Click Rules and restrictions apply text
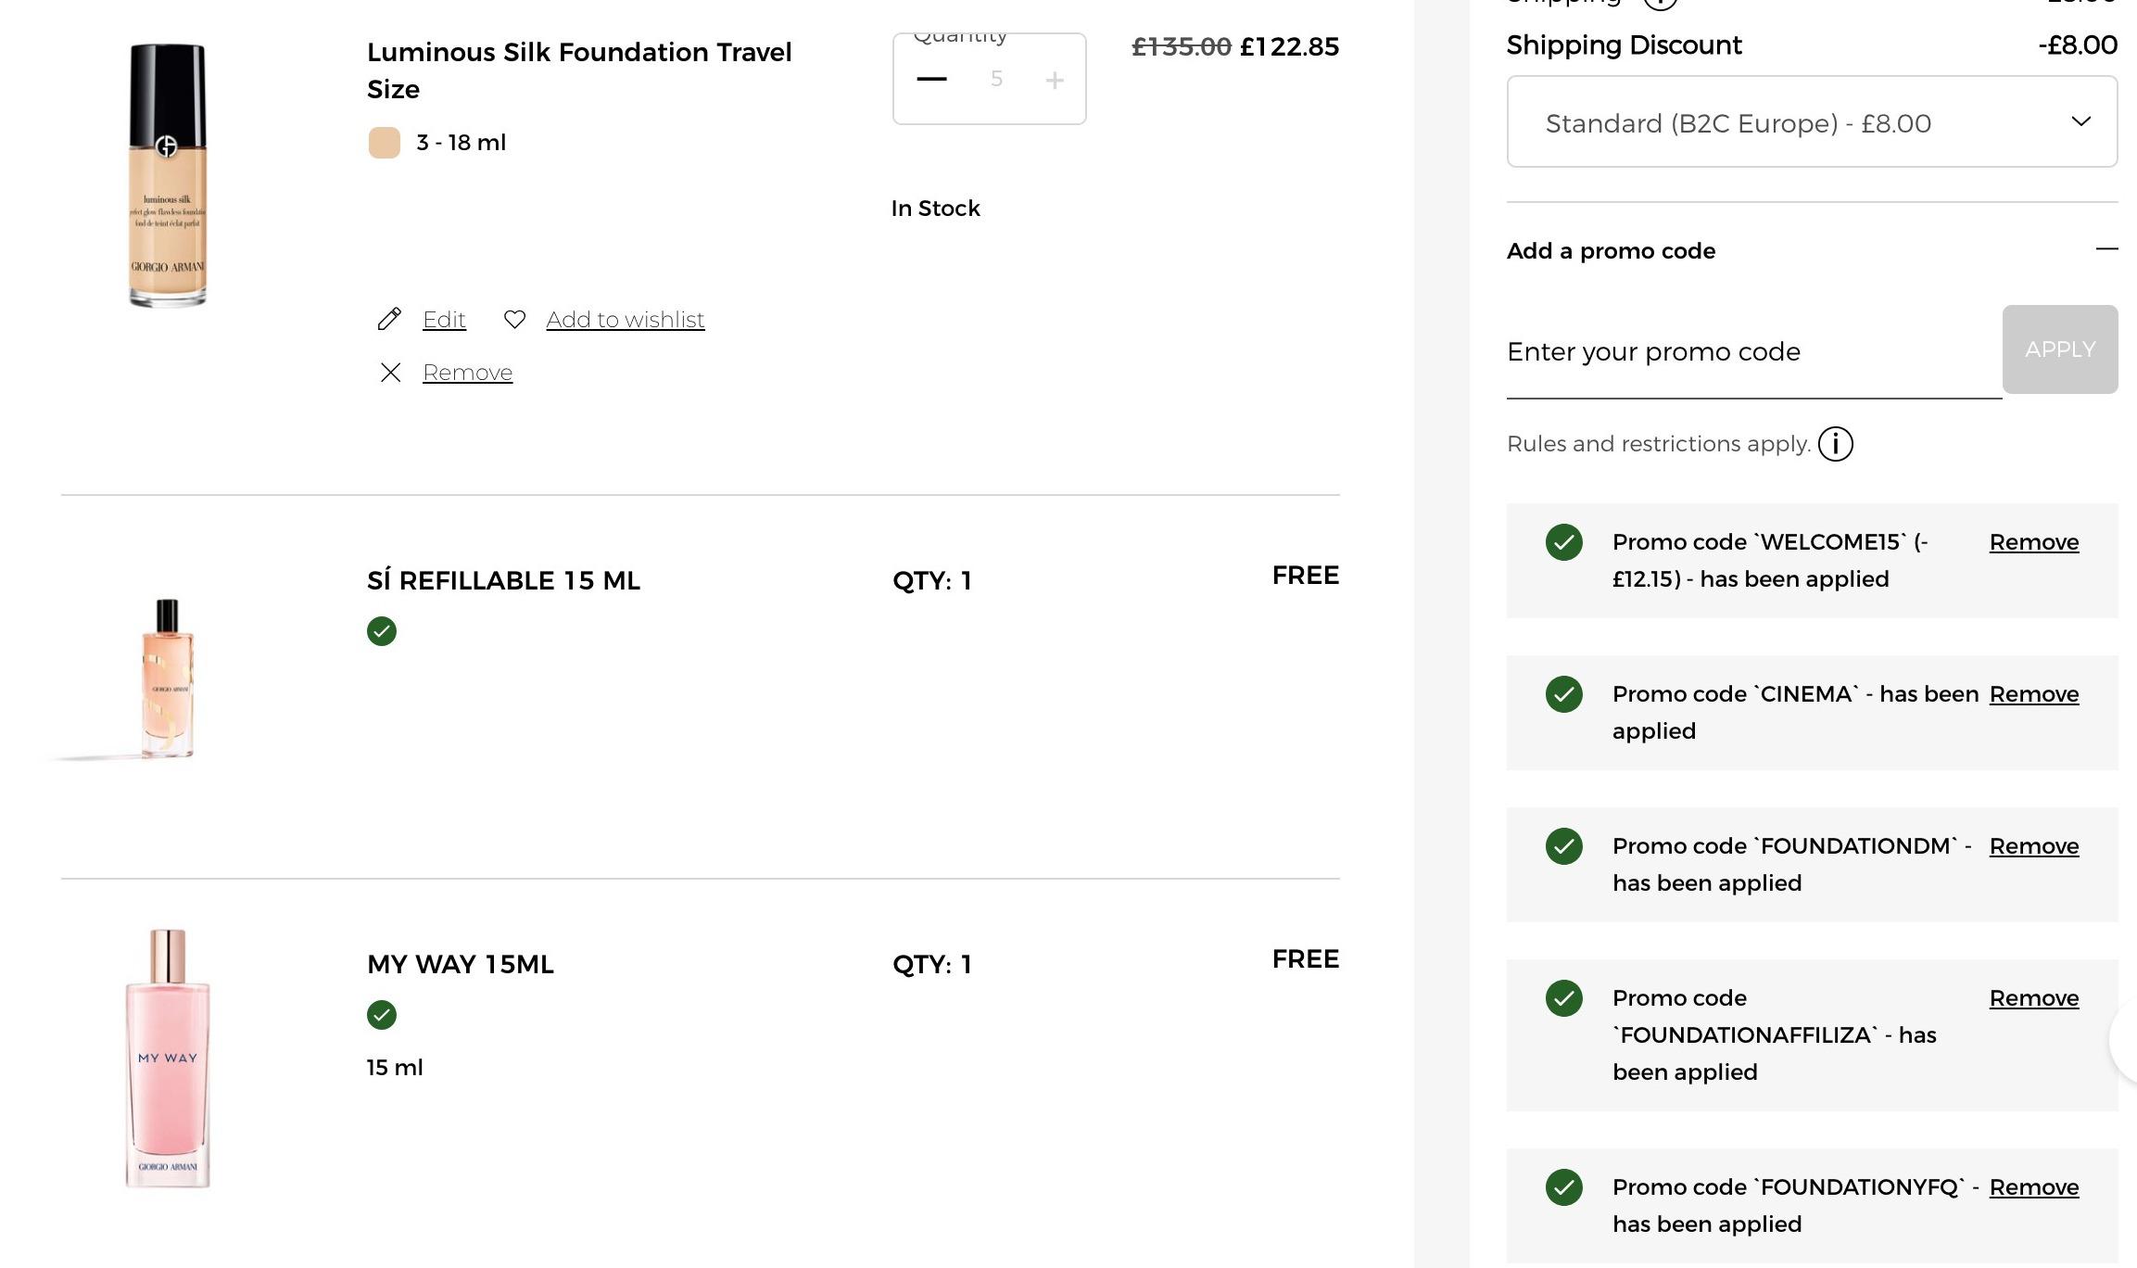 coord(1659,444)
